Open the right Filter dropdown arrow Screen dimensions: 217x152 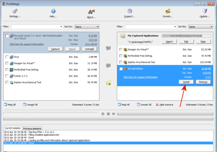tap(175, 27)
